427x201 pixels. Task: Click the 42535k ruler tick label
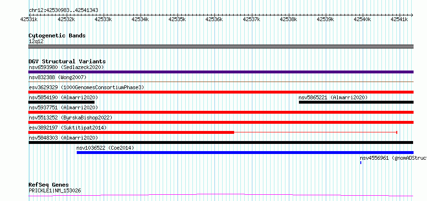[177, 19]
